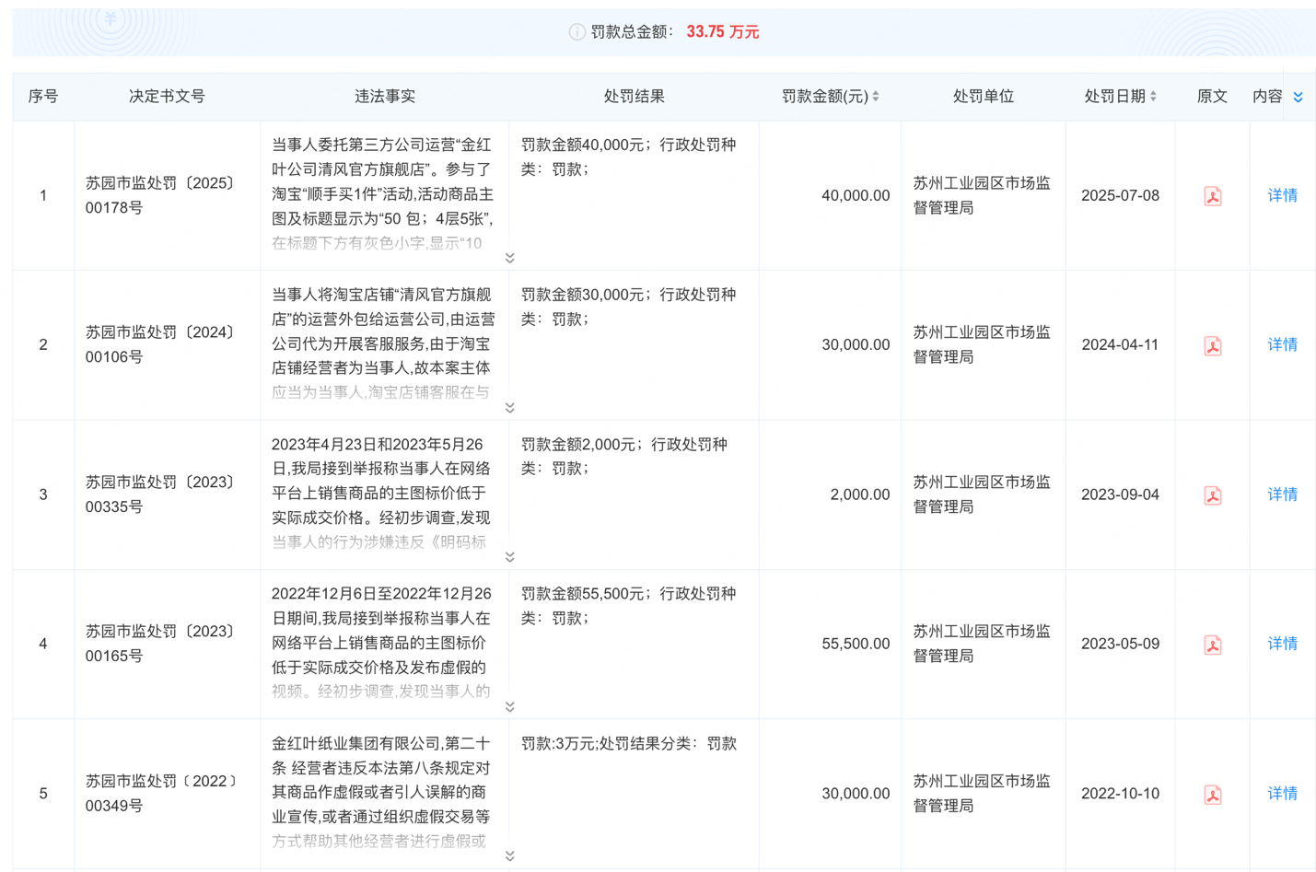
Task: Expand 违法事实 text in row 3
Action: pos(509,557)
